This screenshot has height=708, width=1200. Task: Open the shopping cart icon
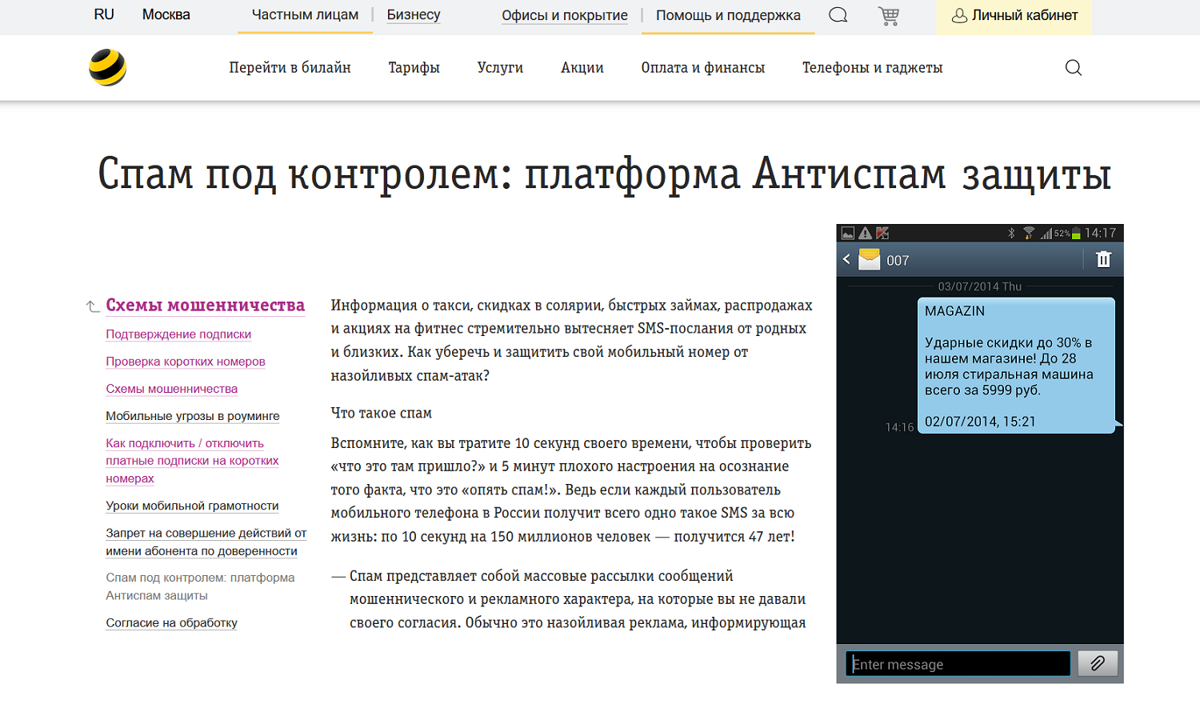click(x=888, y=15)
